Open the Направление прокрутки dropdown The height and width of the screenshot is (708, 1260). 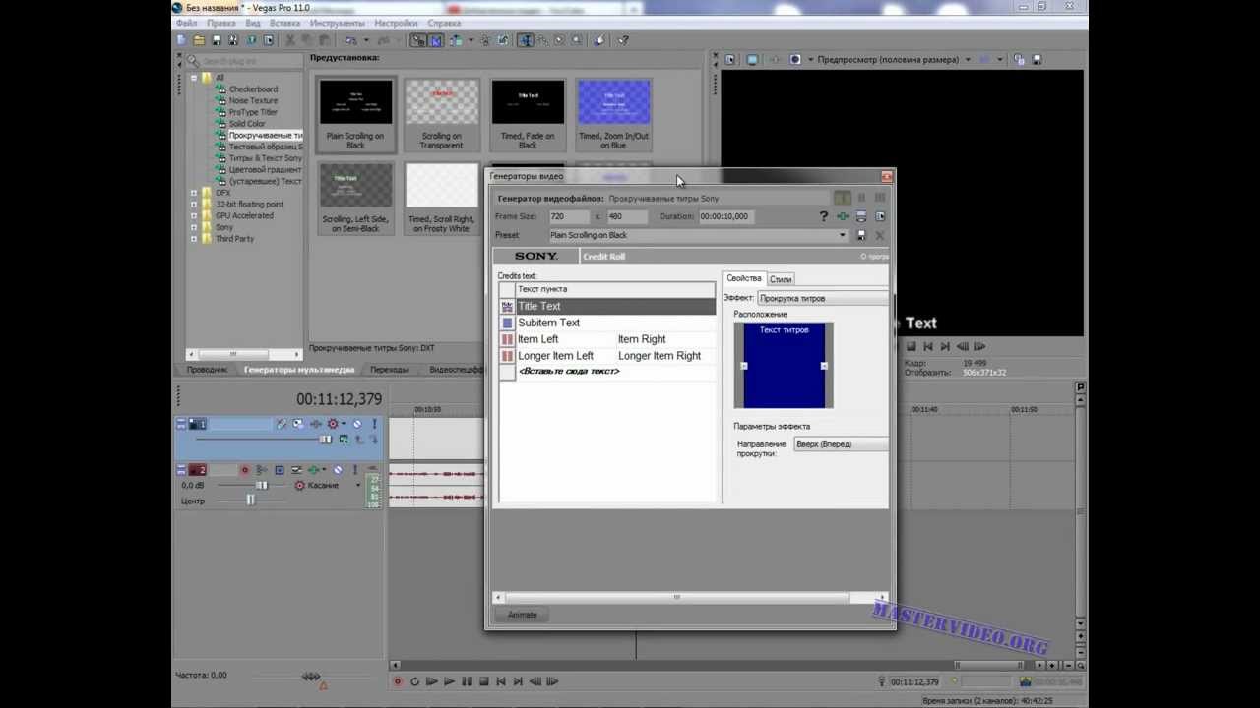tap(841, 444)
